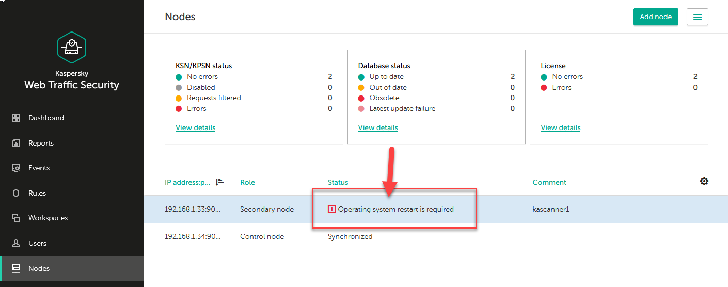Click the Kaspersky Web Traffic Security logo

pyautogui.click(x=72, y=47)
